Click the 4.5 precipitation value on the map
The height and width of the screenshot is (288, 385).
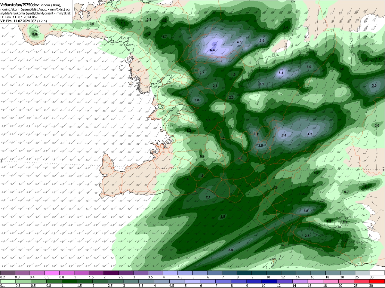point(239,42)
